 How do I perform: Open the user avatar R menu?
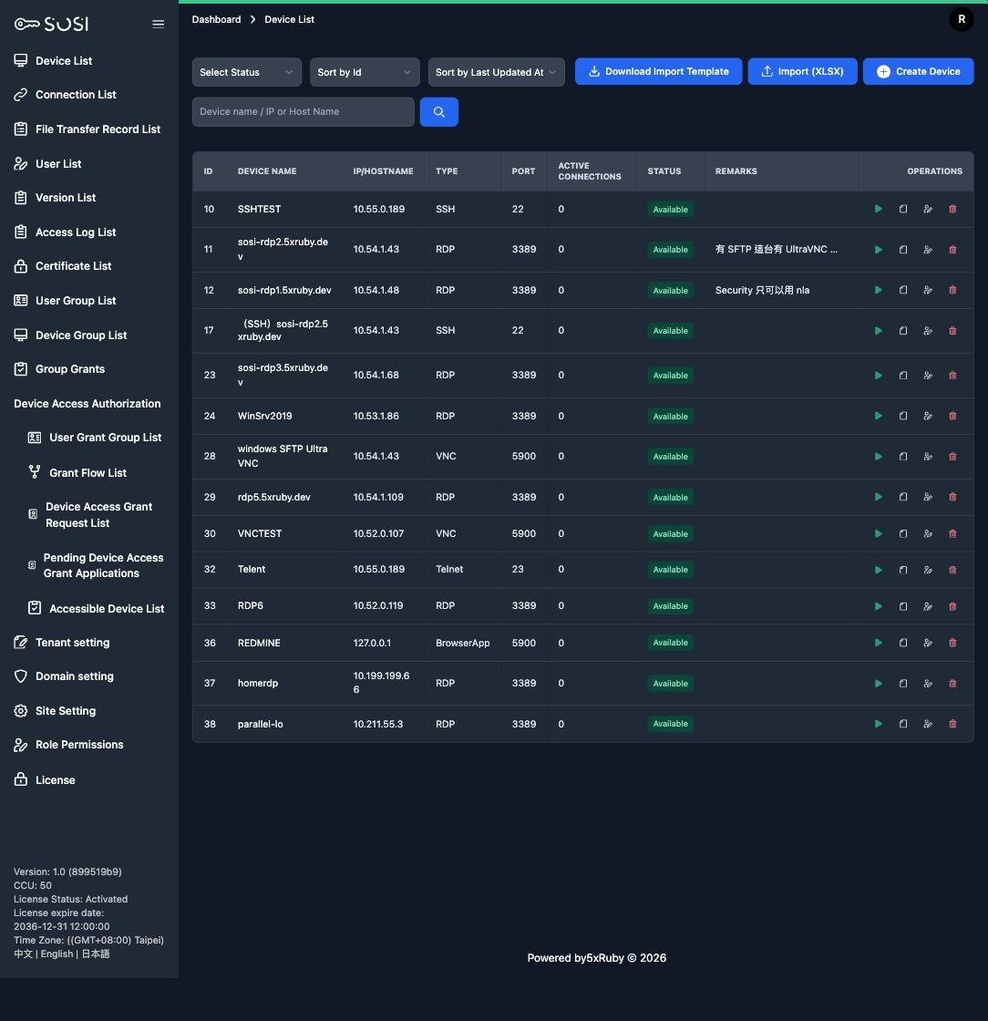point(962,19)
